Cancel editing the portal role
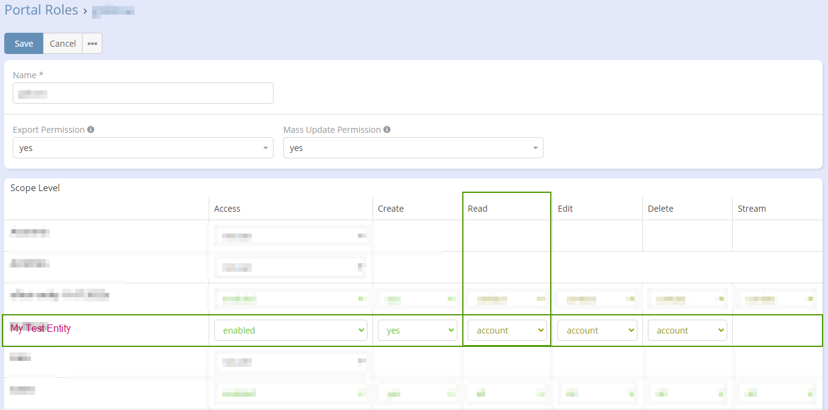Screen dimensions: 828x410 [62, 44]
